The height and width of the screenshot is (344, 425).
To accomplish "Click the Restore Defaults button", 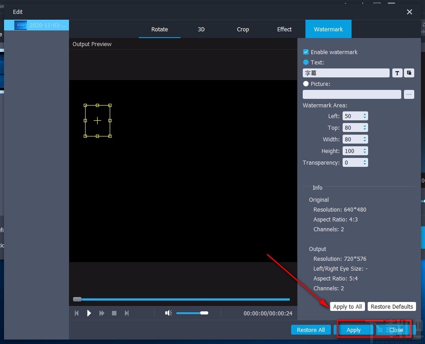I will click(x=392, y=306).
